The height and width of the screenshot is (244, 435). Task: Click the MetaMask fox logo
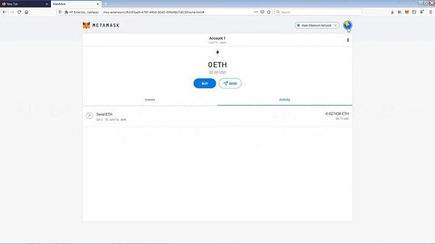[x=86, y=25]
